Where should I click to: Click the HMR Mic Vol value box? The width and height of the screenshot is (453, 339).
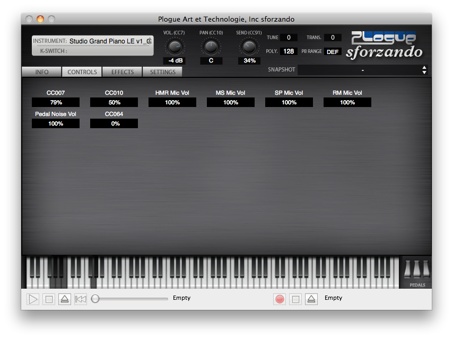coord(172,102)
